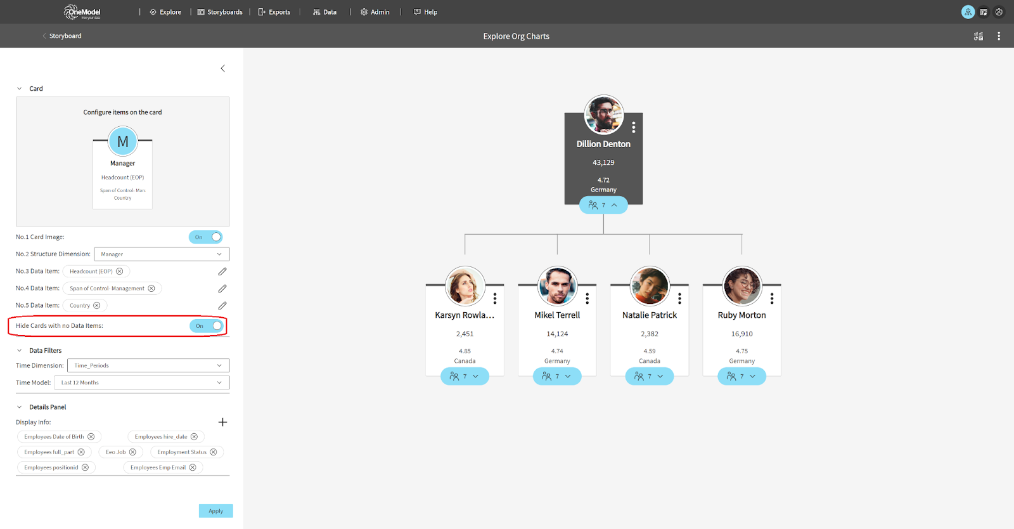Screen dimensions: 1014x529
Task: Click the Apply button
Action: click(x=215, y=511)
